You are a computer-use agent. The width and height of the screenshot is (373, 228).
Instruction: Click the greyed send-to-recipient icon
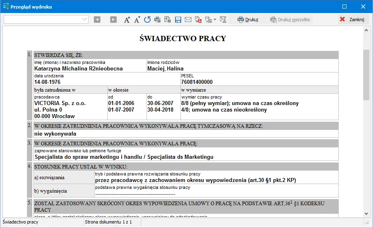pos(223,20)
